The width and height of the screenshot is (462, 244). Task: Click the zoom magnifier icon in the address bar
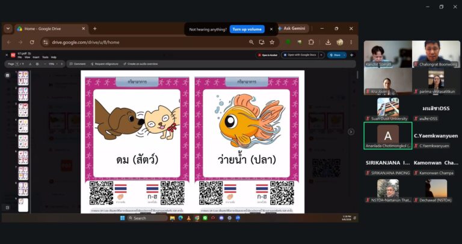251,43
